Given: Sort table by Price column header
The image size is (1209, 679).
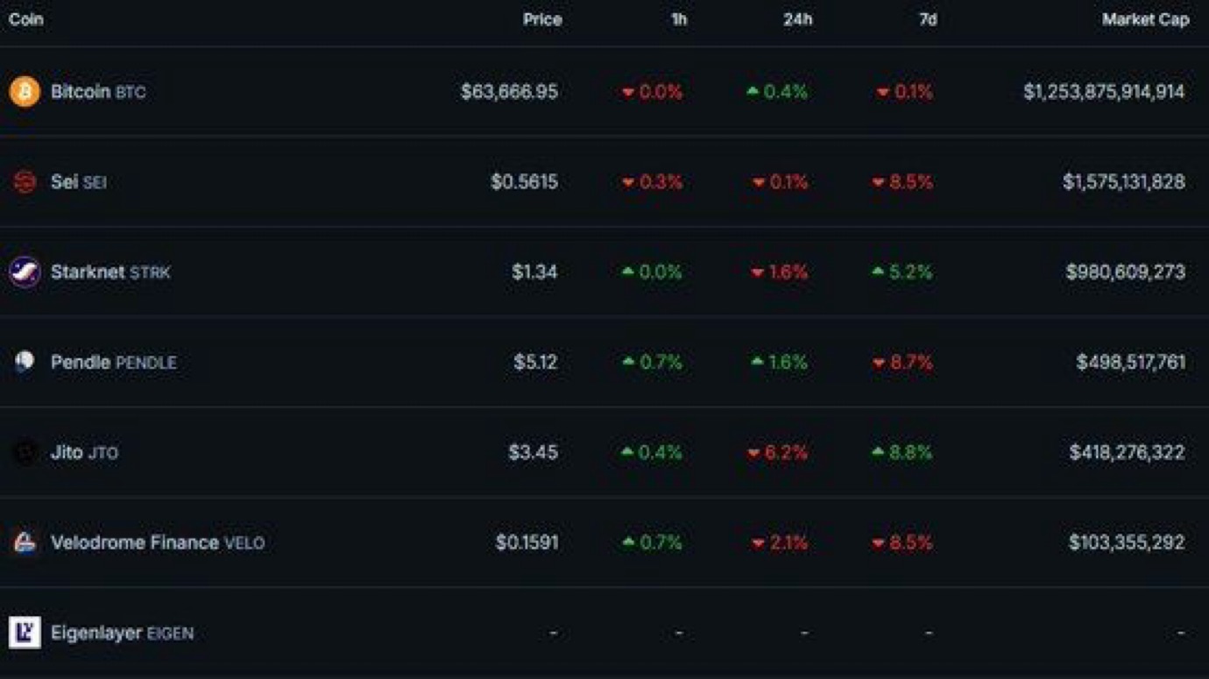Looking at the screenshot, I should coord(542,19).
